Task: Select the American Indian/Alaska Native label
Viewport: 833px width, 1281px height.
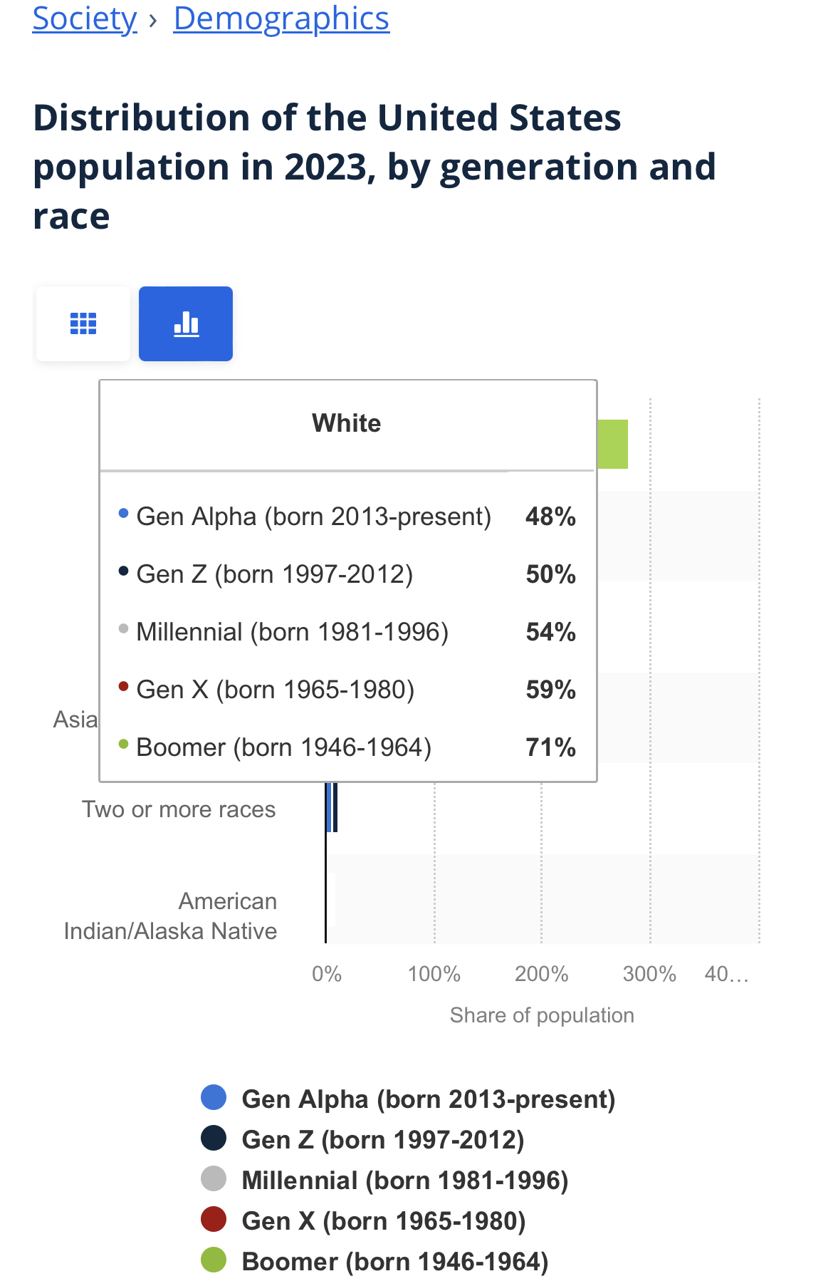Action: pos(171,916)
